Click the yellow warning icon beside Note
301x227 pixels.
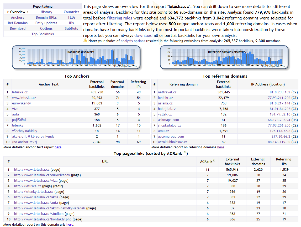coord(85,41)
